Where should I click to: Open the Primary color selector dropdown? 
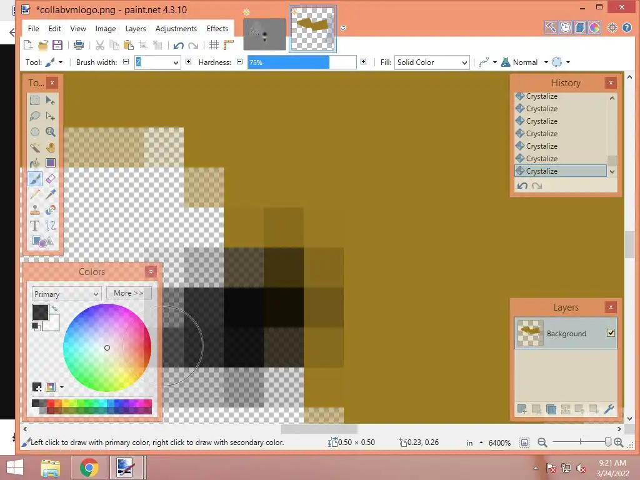coord(66,294)
